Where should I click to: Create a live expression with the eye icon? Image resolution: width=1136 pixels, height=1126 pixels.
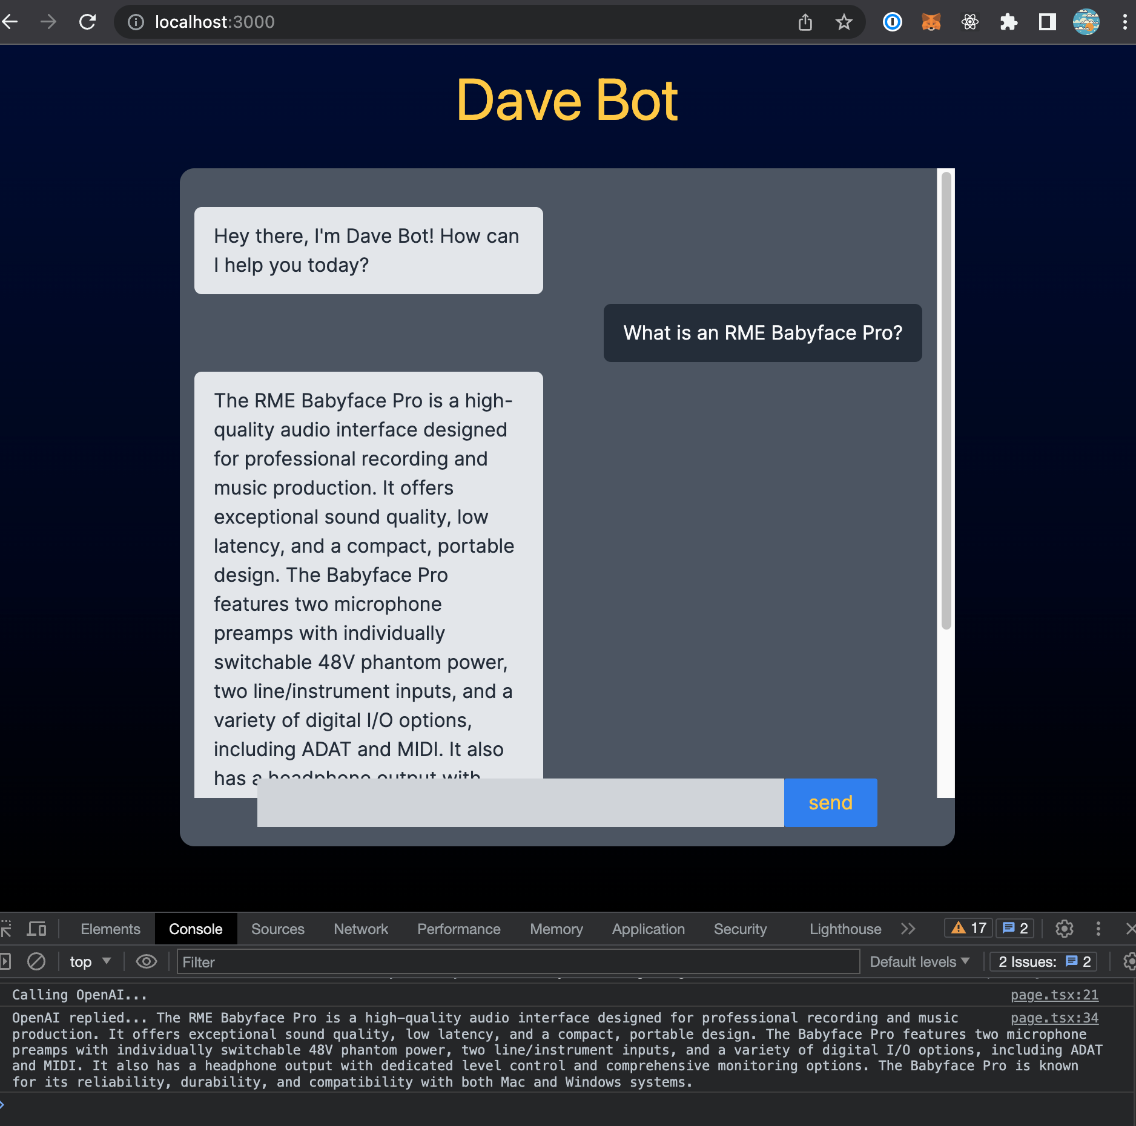(x=146, y=961)
